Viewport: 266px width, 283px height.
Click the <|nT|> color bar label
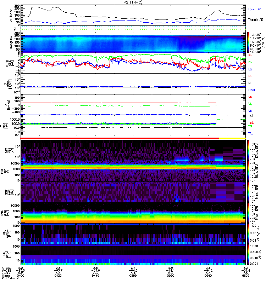coord(260,255)
